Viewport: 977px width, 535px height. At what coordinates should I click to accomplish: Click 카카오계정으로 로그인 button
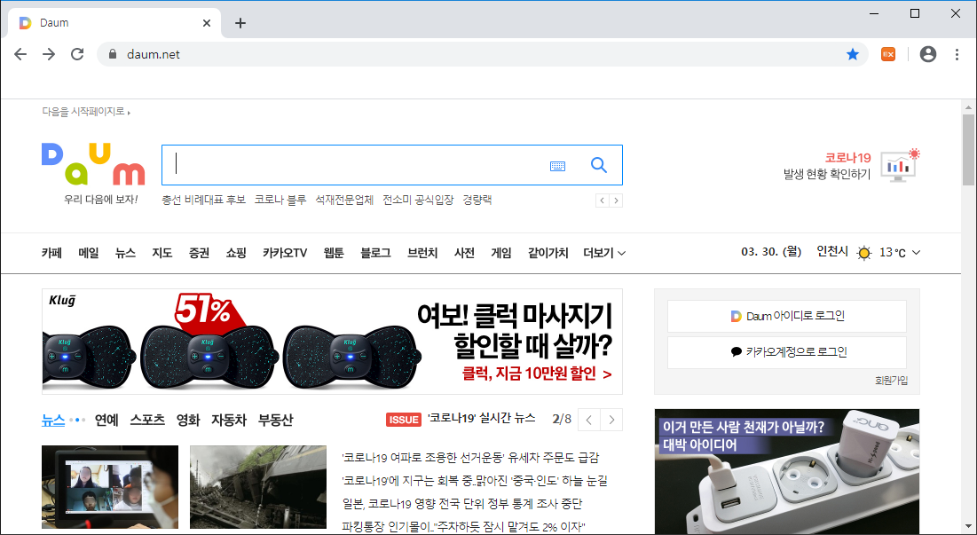click(787, 352)
